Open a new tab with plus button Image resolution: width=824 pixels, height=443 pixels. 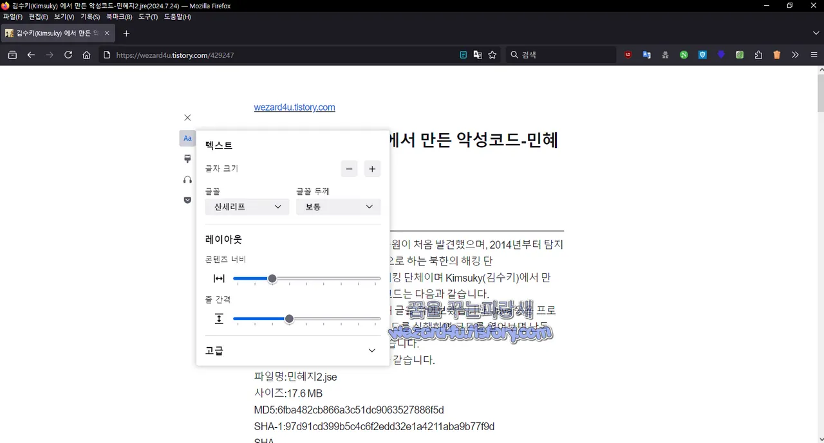(x=126, y=33)
